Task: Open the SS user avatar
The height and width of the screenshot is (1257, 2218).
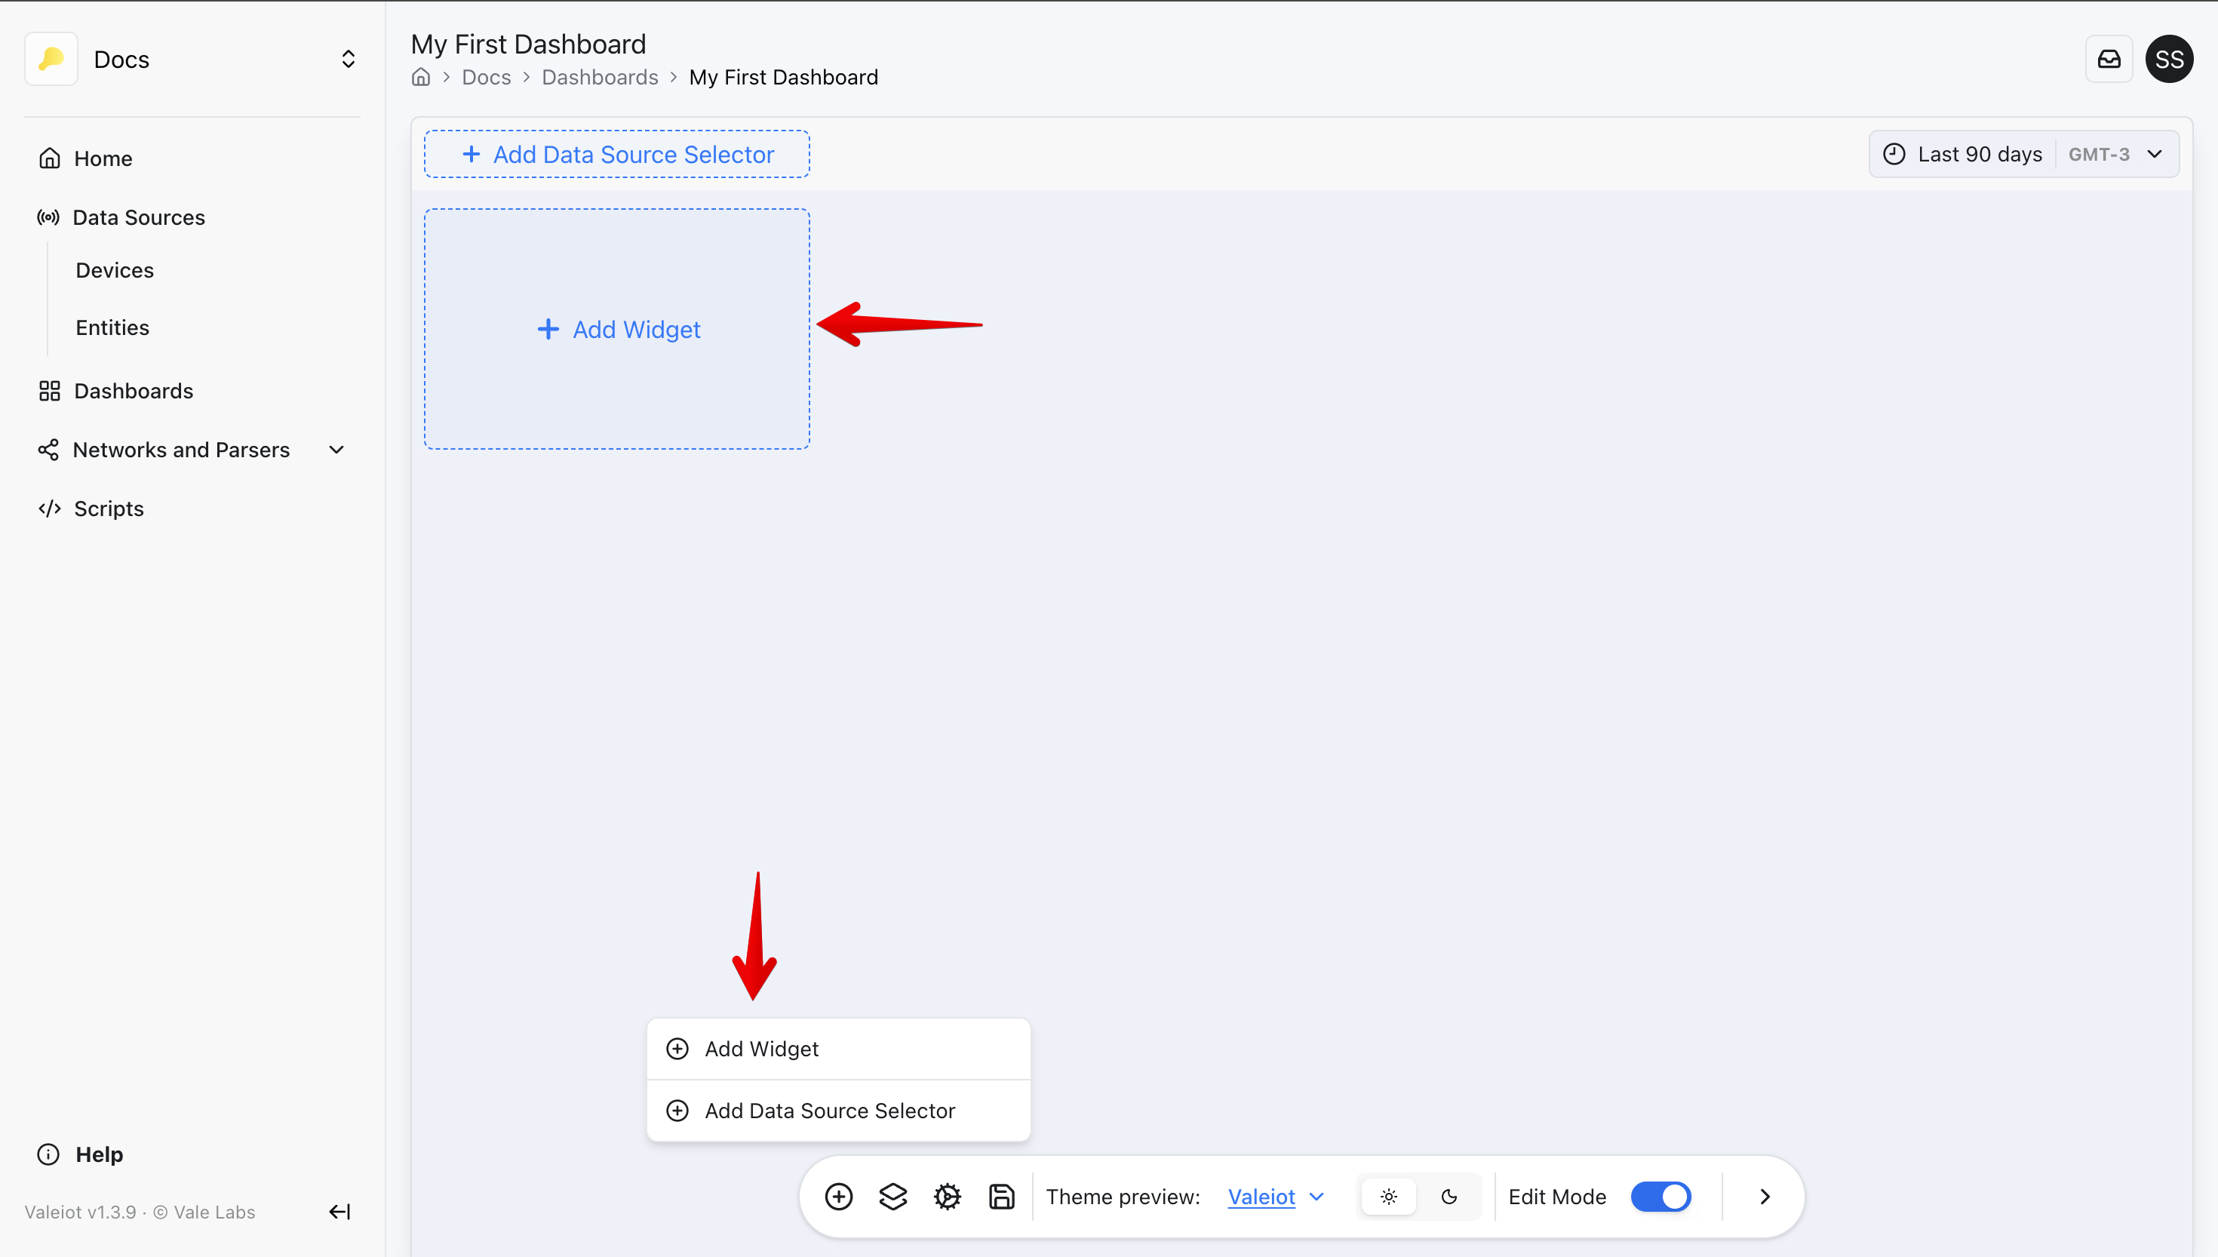Action: click(x=2169, y=59)
